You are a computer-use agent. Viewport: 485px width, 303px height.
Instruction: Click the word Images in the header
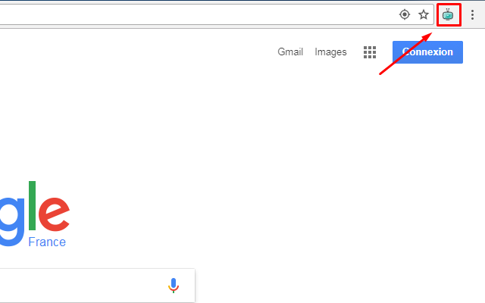tap(330, 52)
